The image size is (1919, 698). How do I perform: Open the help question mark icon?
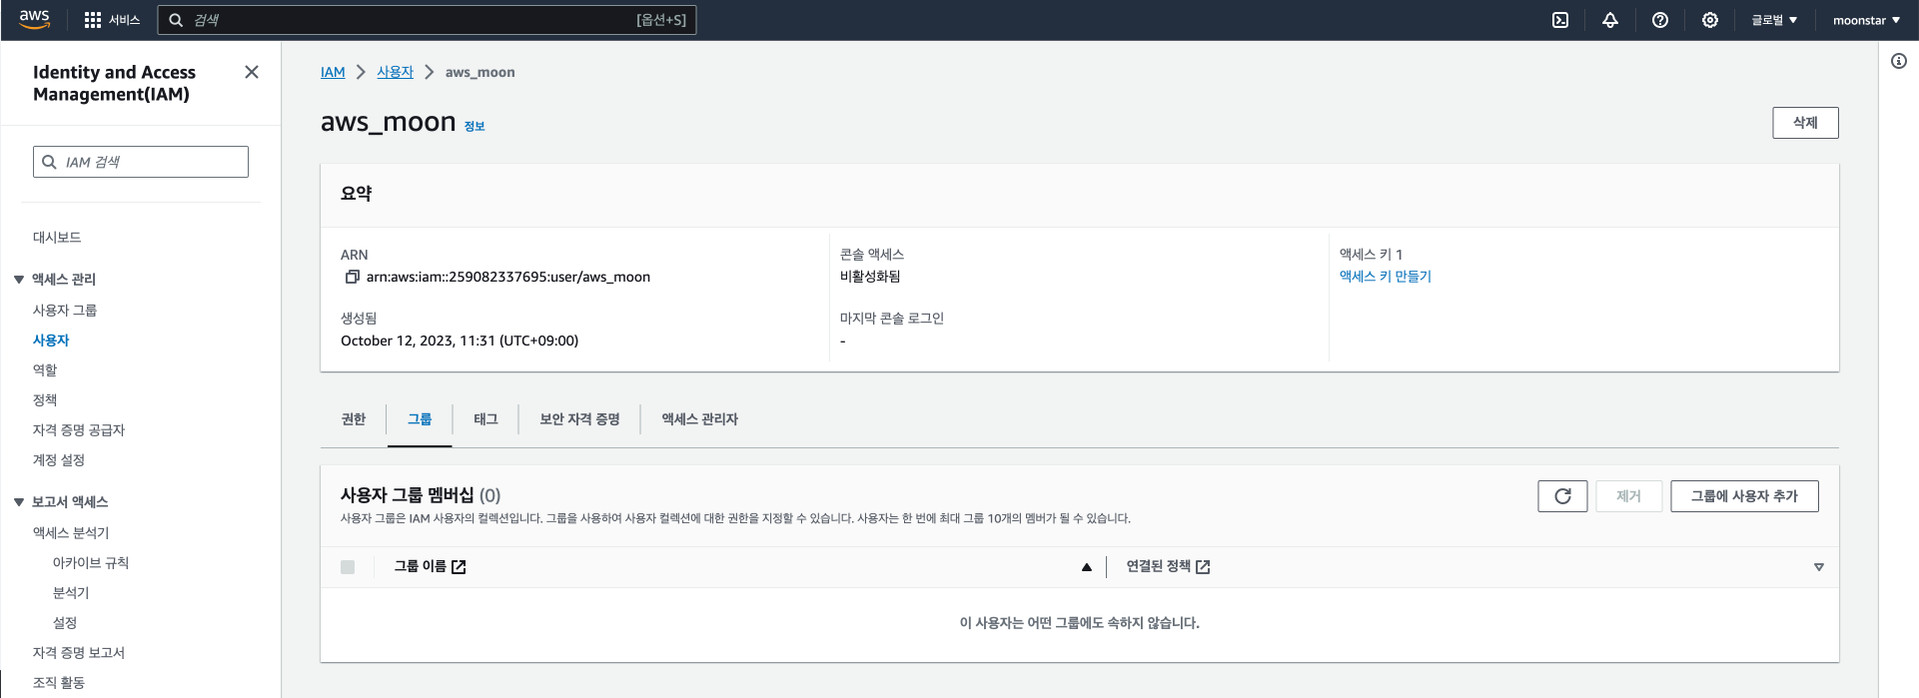pos(1660,20)
